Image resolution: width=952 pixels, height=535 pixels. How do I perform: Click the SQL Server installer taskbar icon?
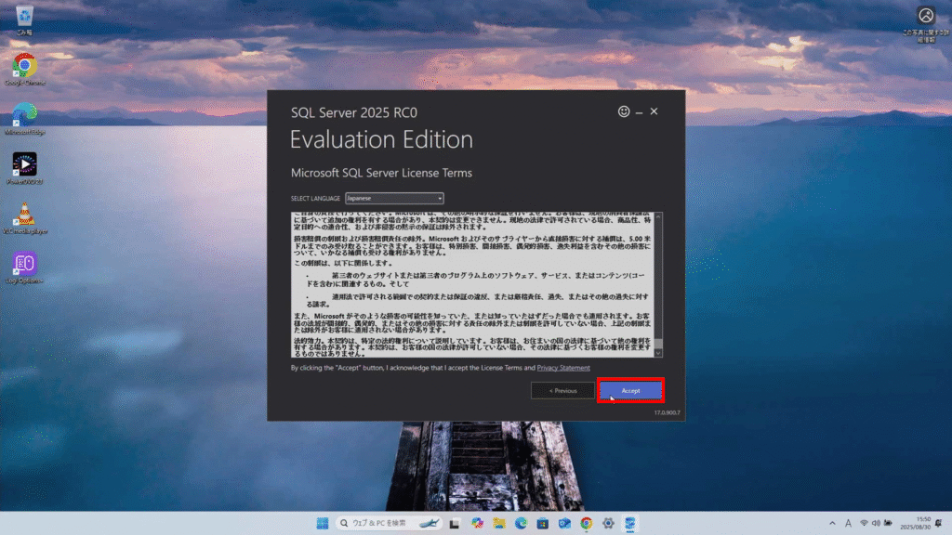(630, 523)
